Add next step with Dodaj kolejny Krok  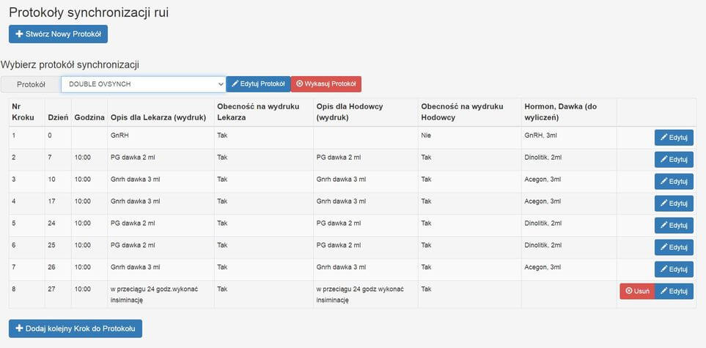pyautogui.click(x=76, y=328)
